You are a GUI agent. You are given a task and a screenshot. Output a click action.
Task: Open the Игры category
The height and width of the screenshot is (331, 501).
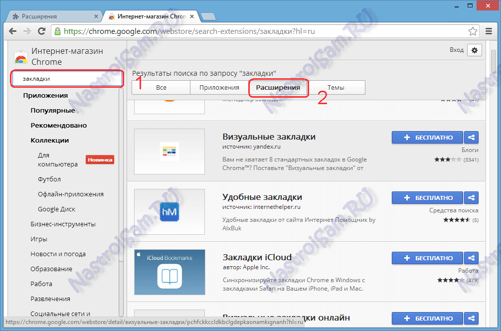click(39, 239)
